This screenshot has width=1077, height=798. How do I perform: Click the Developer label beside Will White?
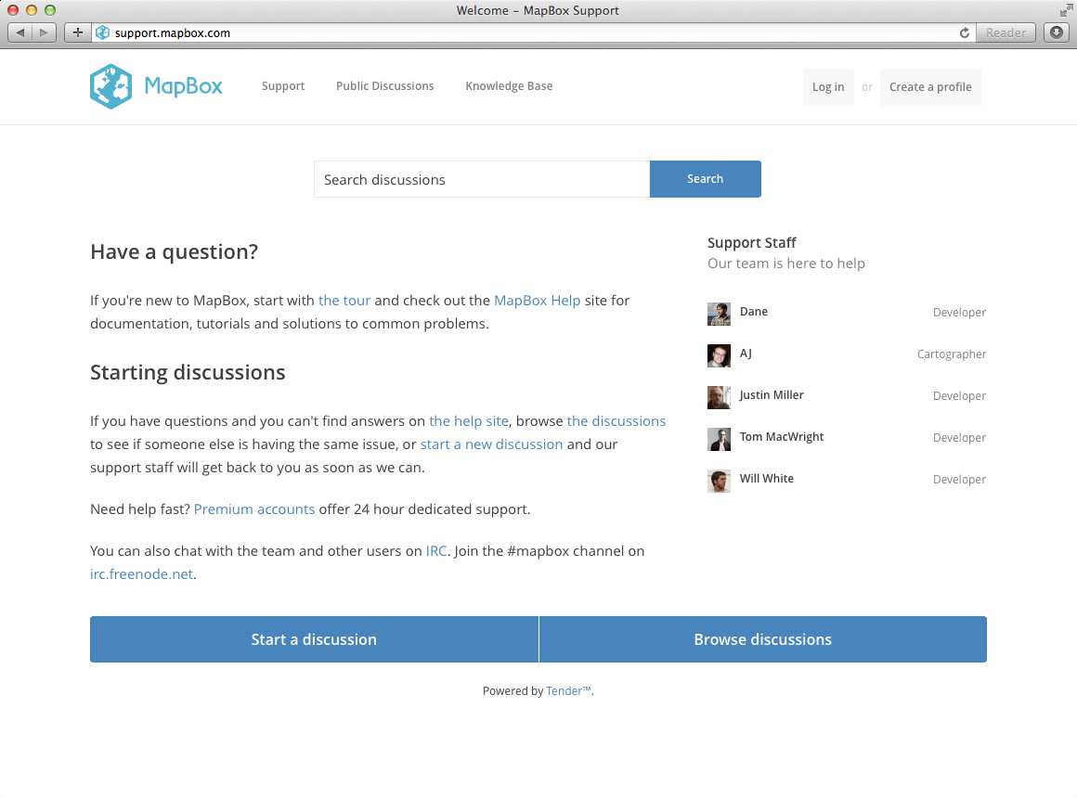(x=959, y=480)
